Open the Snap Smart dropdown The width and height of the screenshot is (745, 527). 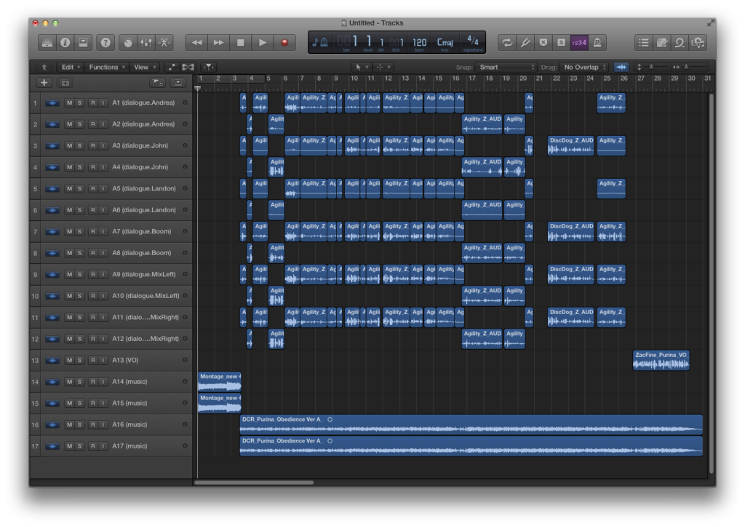point(506,67)
